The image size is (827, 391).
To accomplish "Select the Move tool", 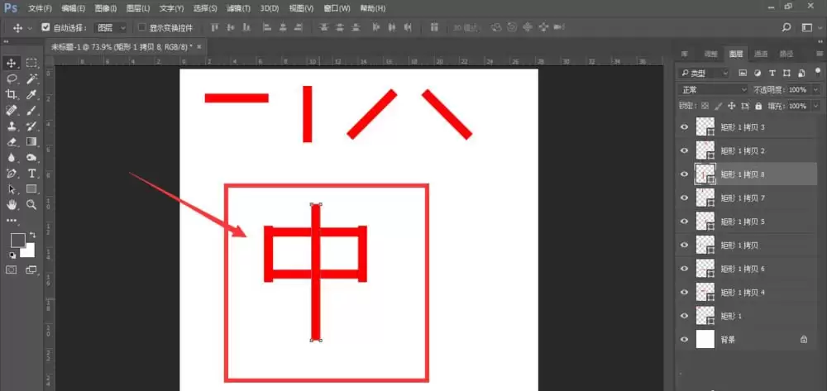I will (11, 63).
